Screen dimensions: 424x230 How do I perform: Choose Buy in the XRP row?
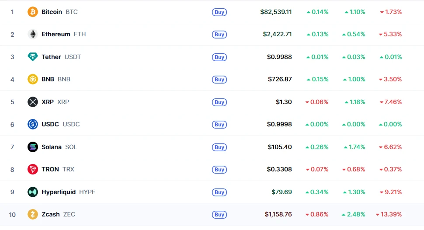219,102
